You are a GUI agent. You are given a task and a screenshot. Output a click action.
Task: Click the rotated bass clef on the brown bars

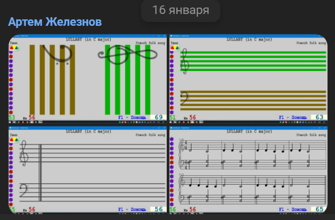[x=58, y=53]
